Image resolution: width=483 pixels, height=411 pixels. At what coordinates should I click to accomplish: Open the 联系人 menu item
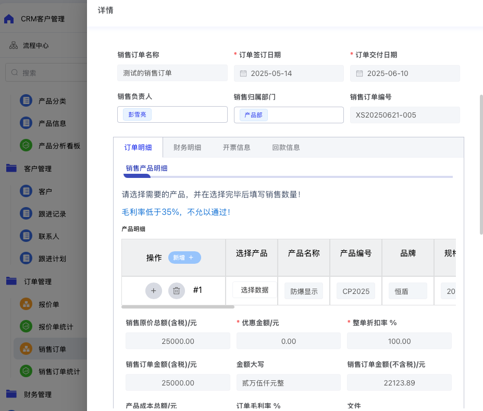(48, 236)
